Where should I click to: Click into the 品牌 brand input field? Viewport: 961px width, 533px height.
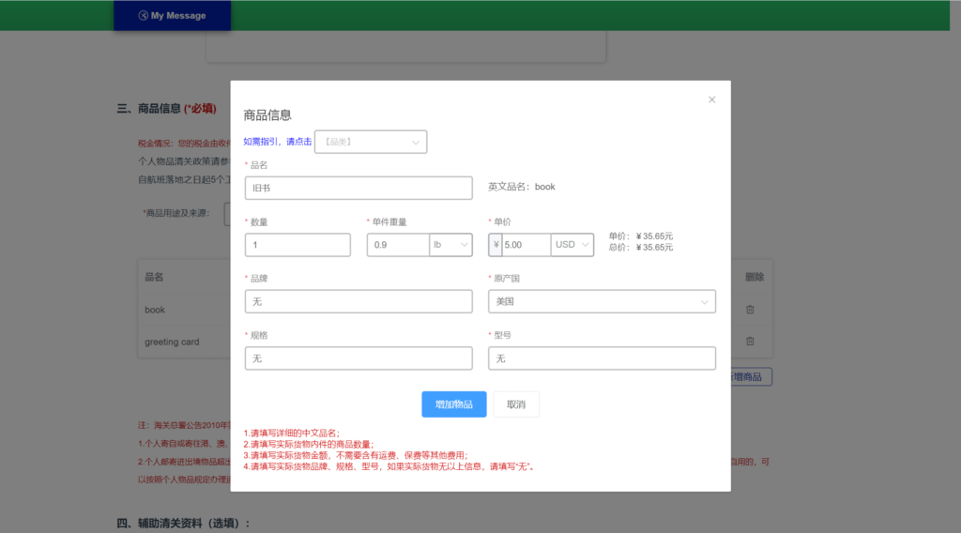tap(358, 302)
